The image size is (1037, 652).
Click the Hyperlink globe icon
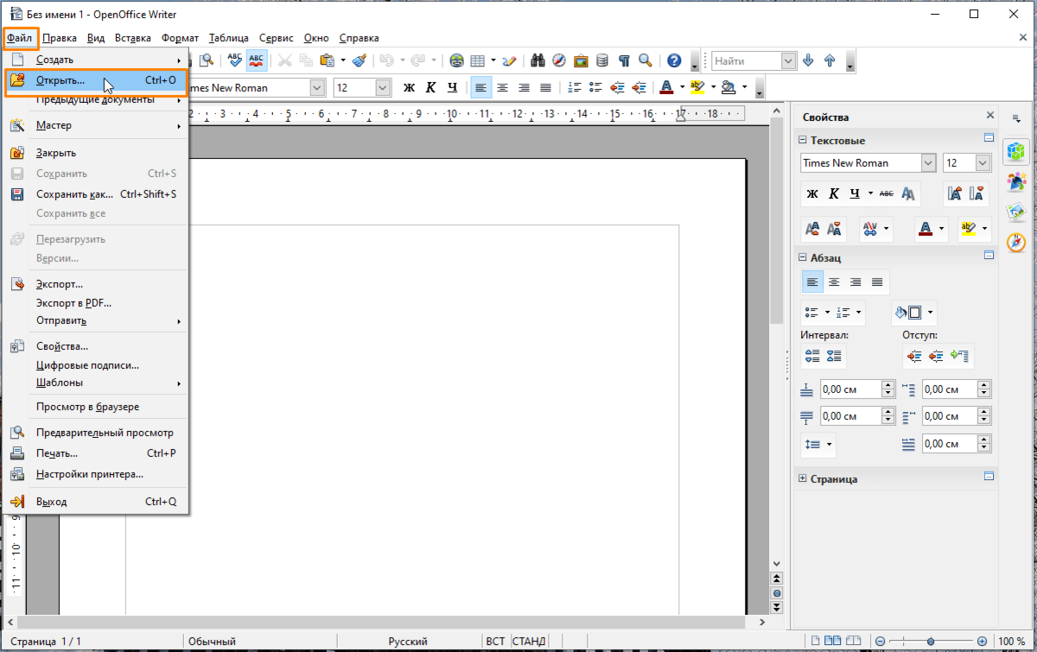coord(456,60)
